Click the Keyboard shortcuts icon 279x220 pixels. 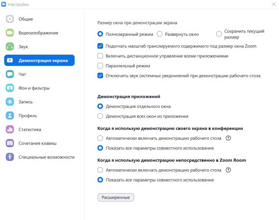pyautogui.click(x=10, y=143)
